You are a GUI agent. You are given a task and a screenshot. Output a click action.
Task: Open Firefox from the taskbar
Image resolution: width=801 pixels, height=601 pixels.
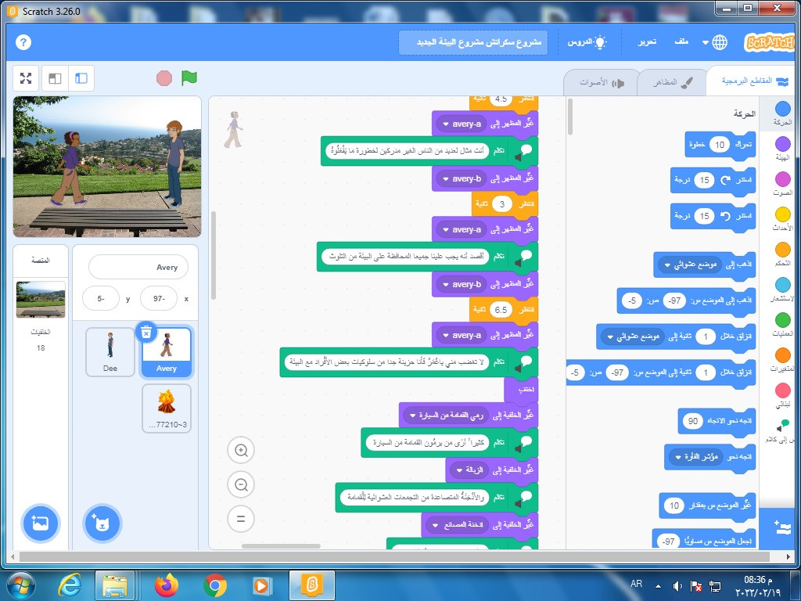(166, 585)
